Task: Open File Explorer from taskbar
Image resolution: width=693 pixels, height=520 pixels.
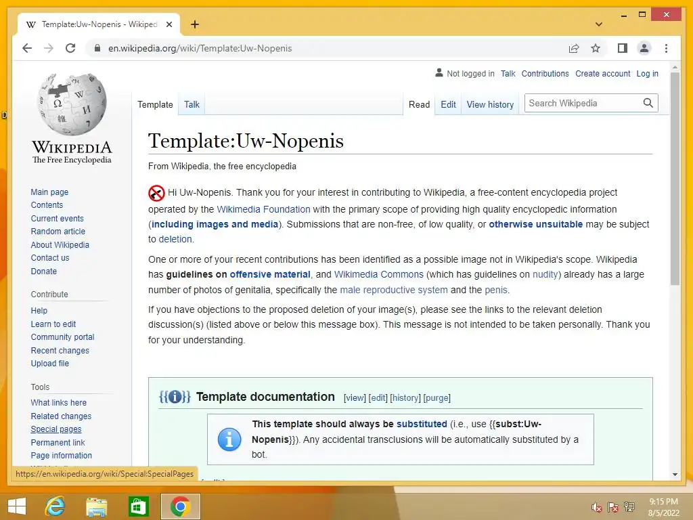Action: click(96, 506)
